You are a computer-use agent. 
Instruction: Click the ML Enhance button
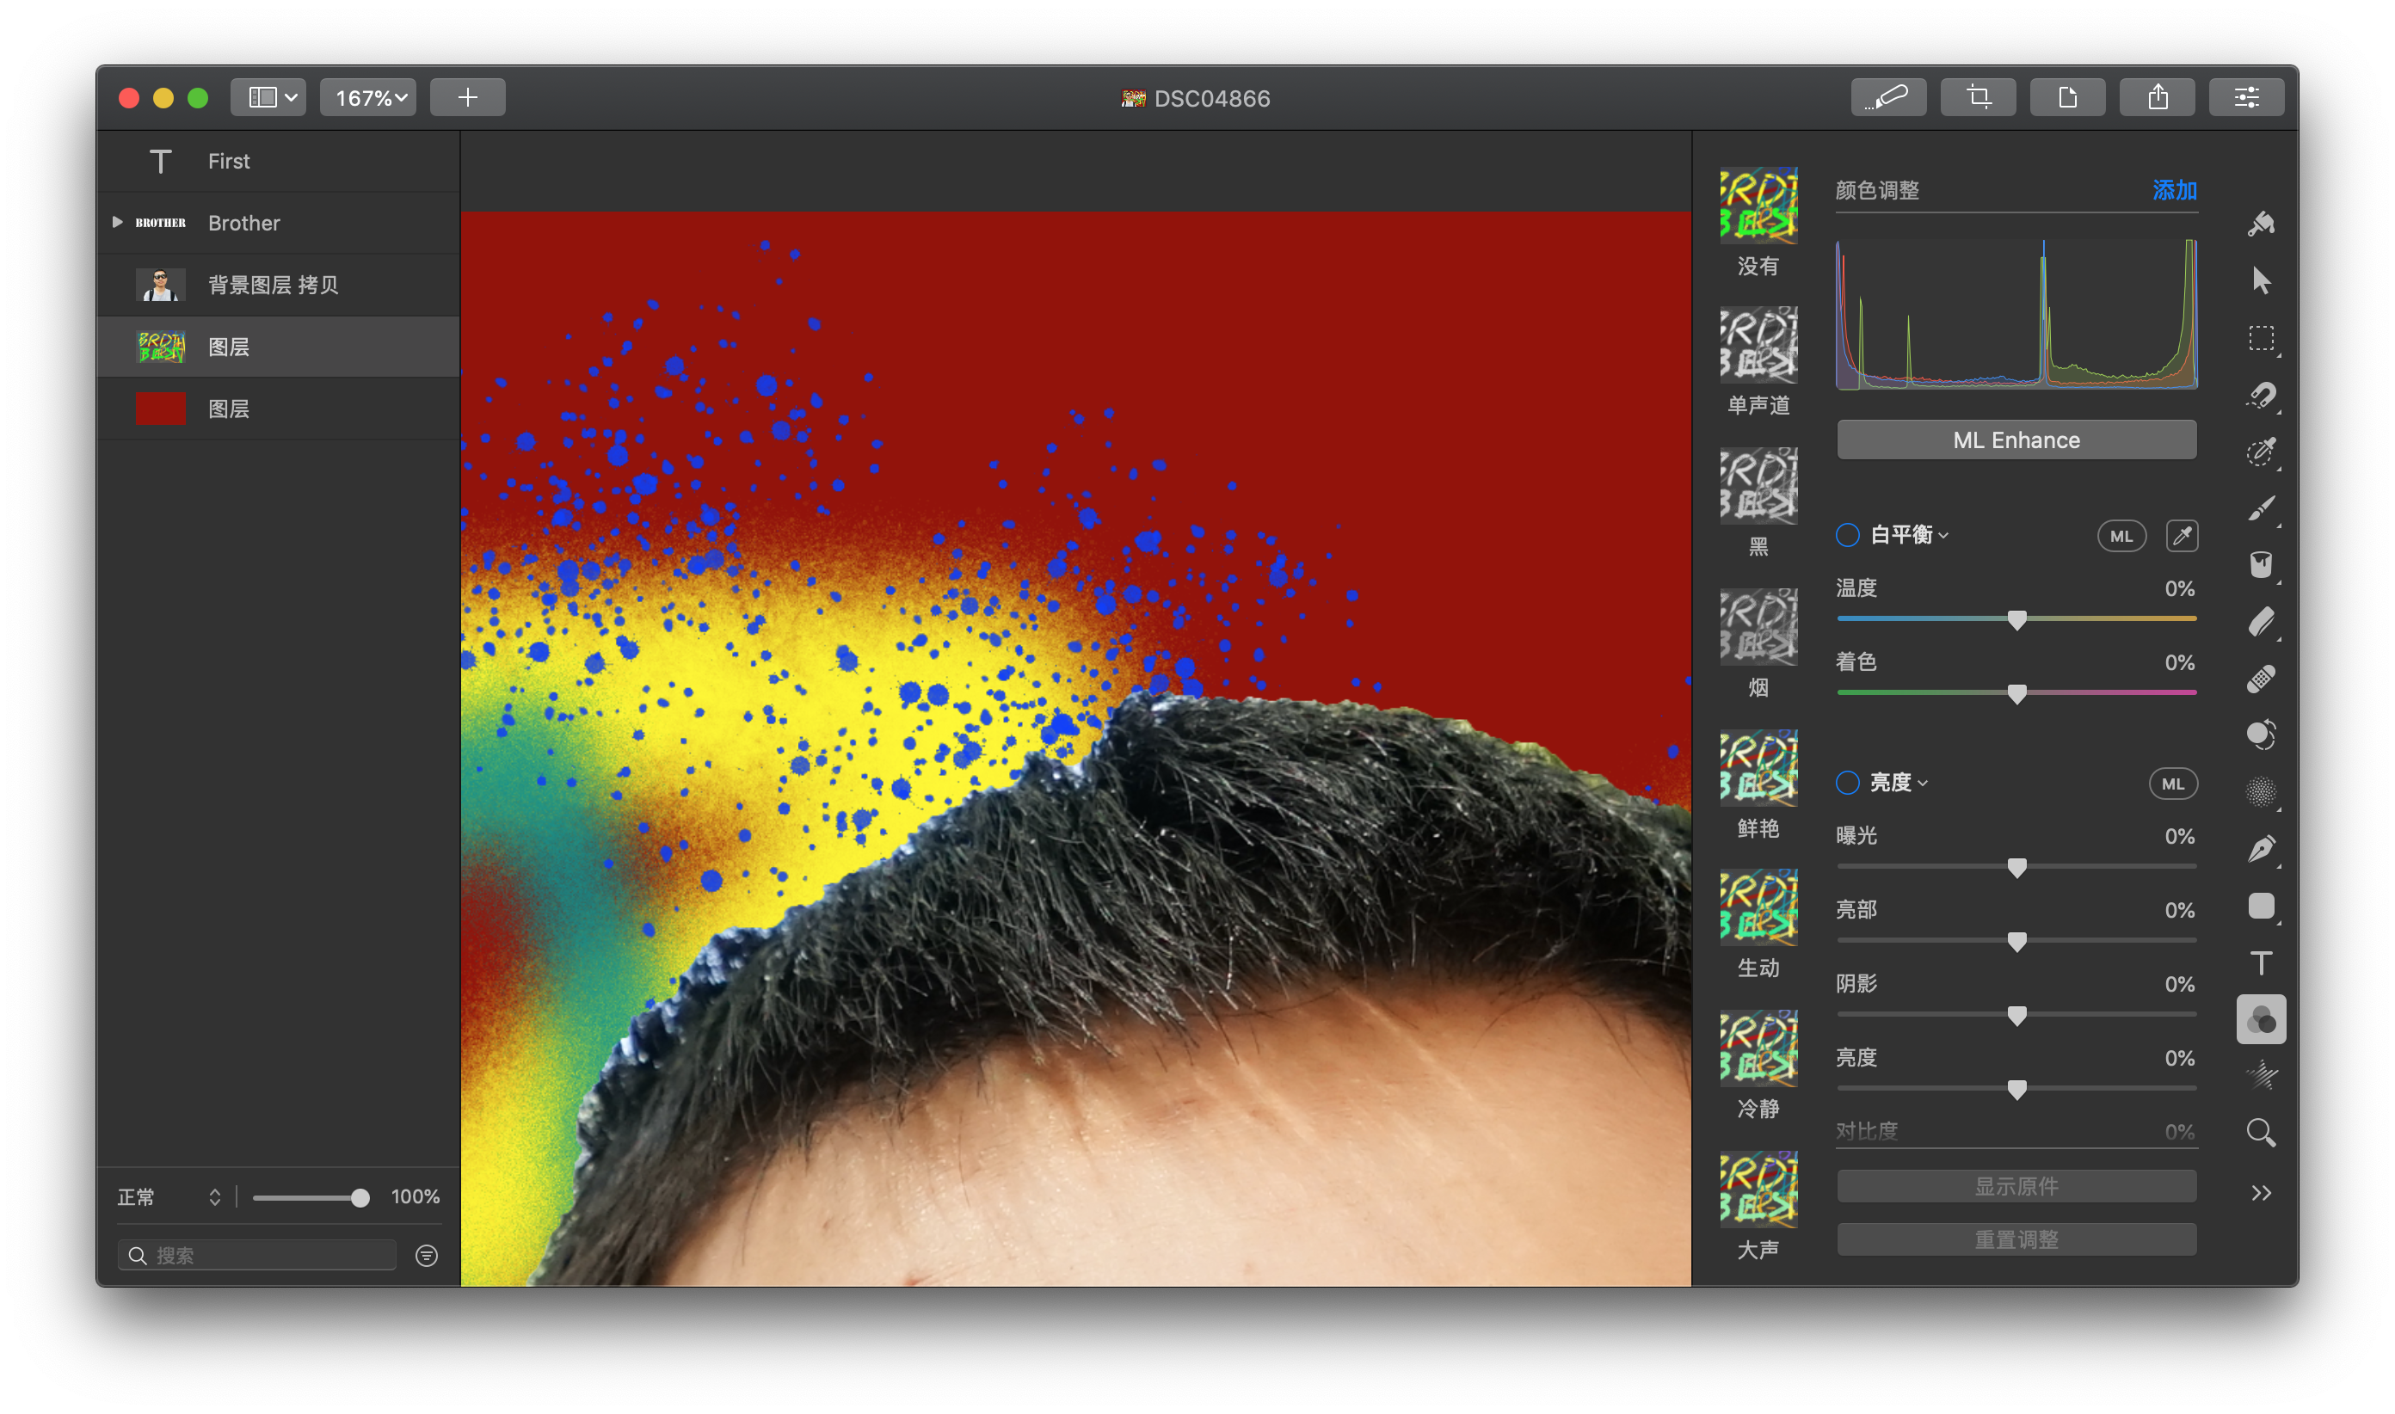click(2016, 440)
